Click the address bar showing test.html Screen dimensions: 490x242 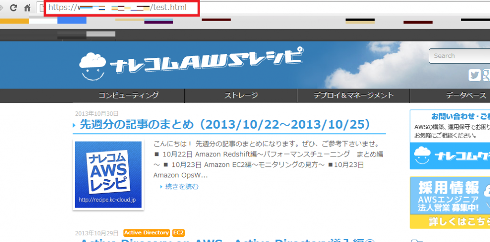(263, 8)
